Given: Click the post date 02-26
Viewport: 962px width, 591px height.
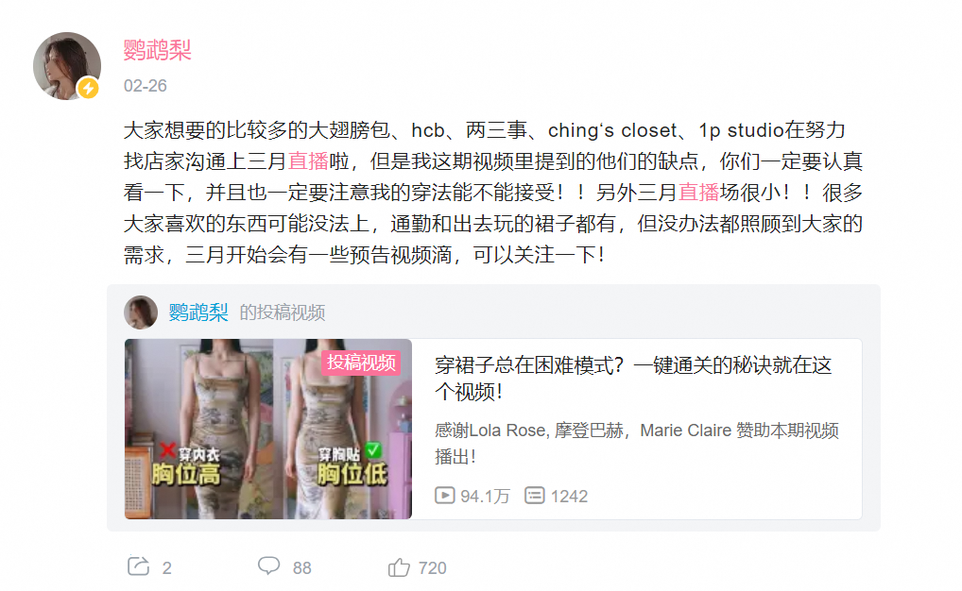Looking at the screenshot, I should click(146, 86).
